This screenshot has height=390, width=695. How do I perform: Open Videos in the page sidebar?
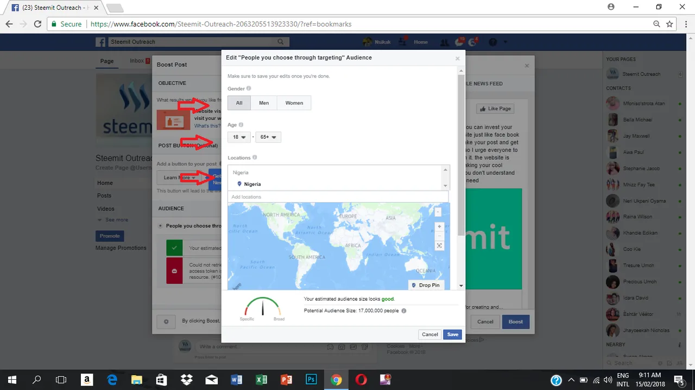[x=106, y=209]
